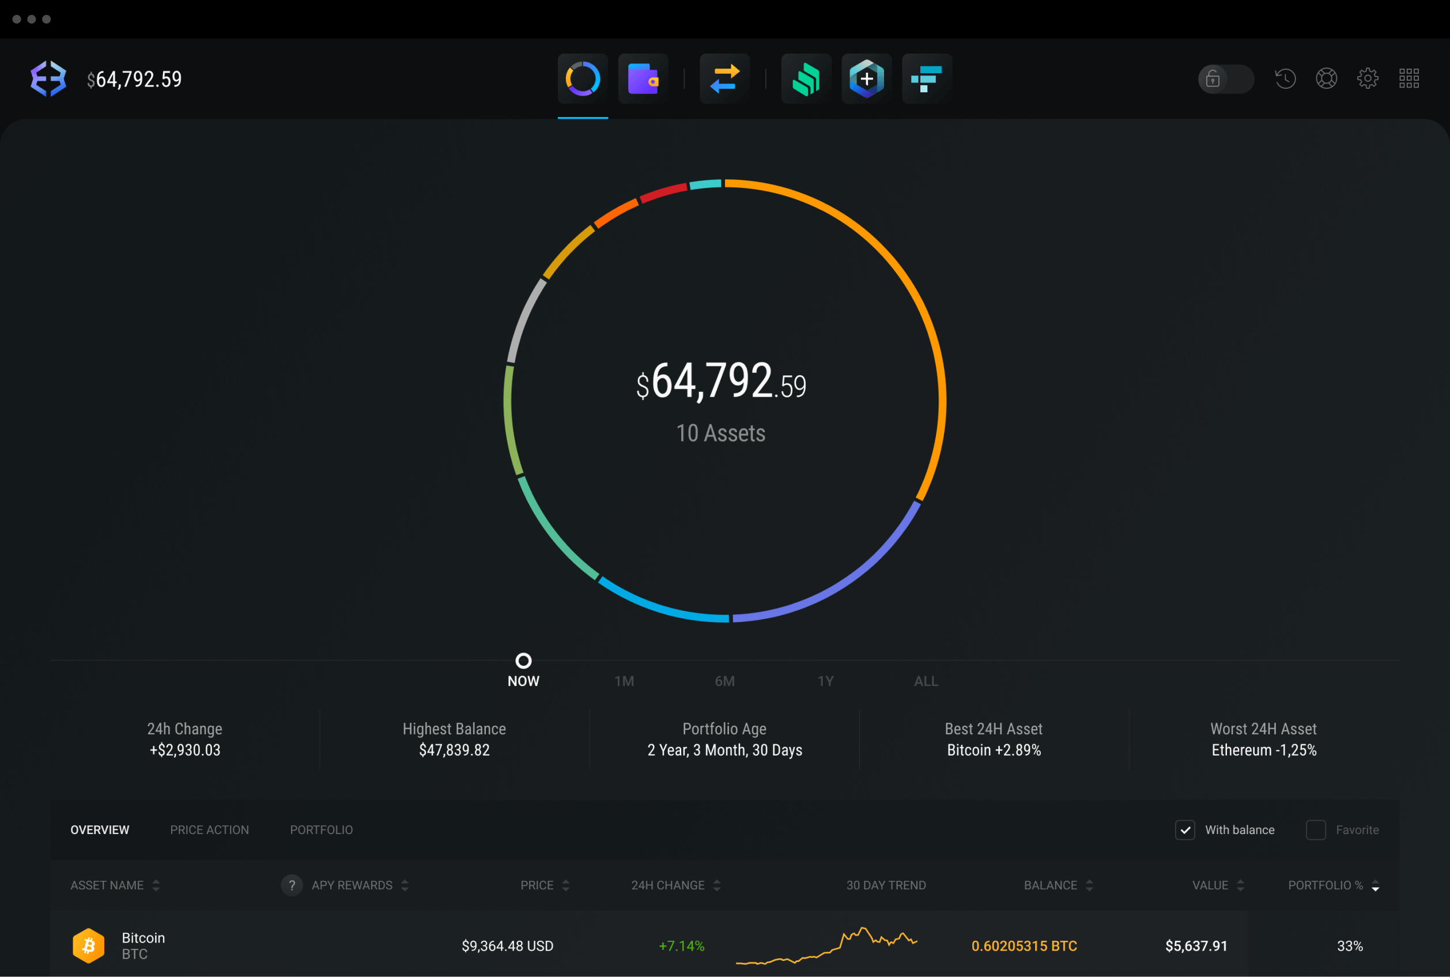This screenshot has height=977, width=1450.
Task: Switch to the Wallet view
Action: point(643,78)
